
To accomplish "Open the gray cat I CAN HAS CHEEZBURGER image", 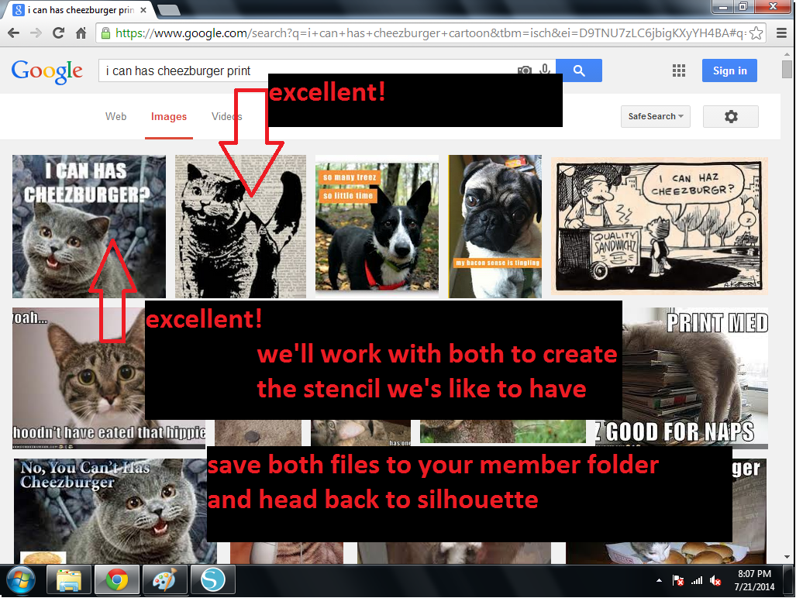I will 89,226.
